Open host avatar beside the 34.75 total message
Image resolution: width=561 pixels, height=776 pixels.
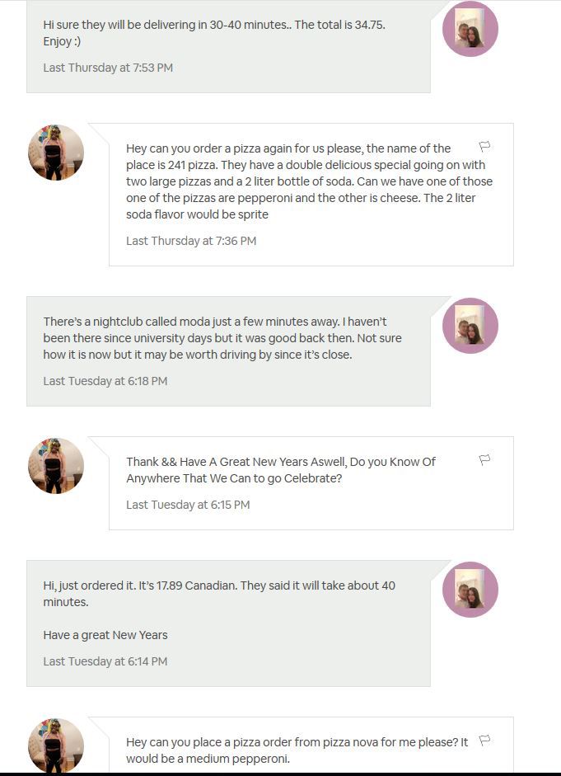click(x=470, y=30)
